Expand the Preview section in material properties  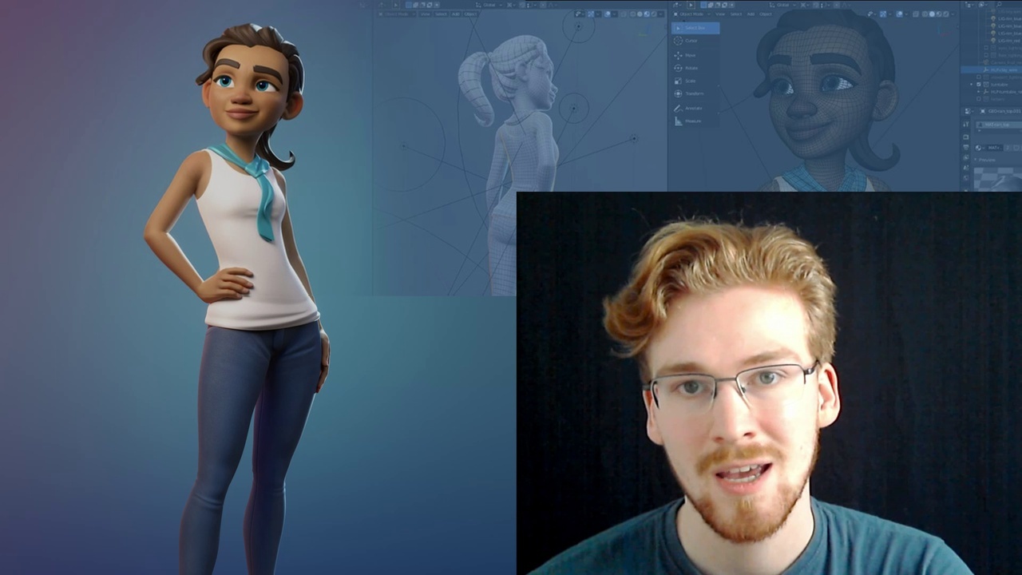point(986,158)
